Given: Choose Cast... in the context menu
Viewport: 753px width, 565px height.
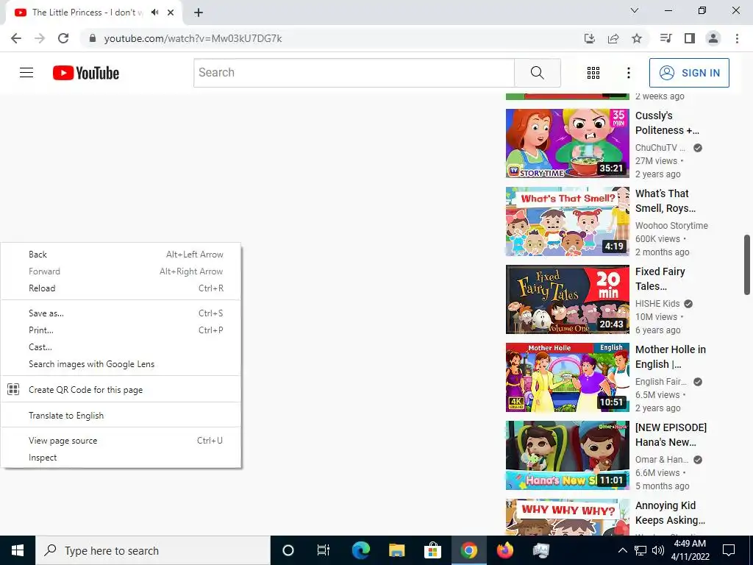Looking at the screenshot, I should tap(121, 347).
